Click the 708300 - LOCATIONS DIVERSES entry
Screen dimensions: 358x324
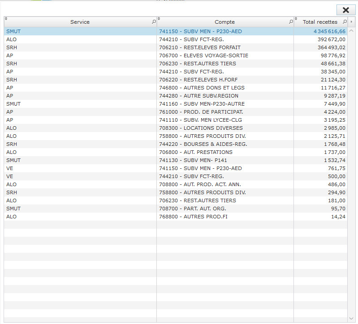pos(201,128)
